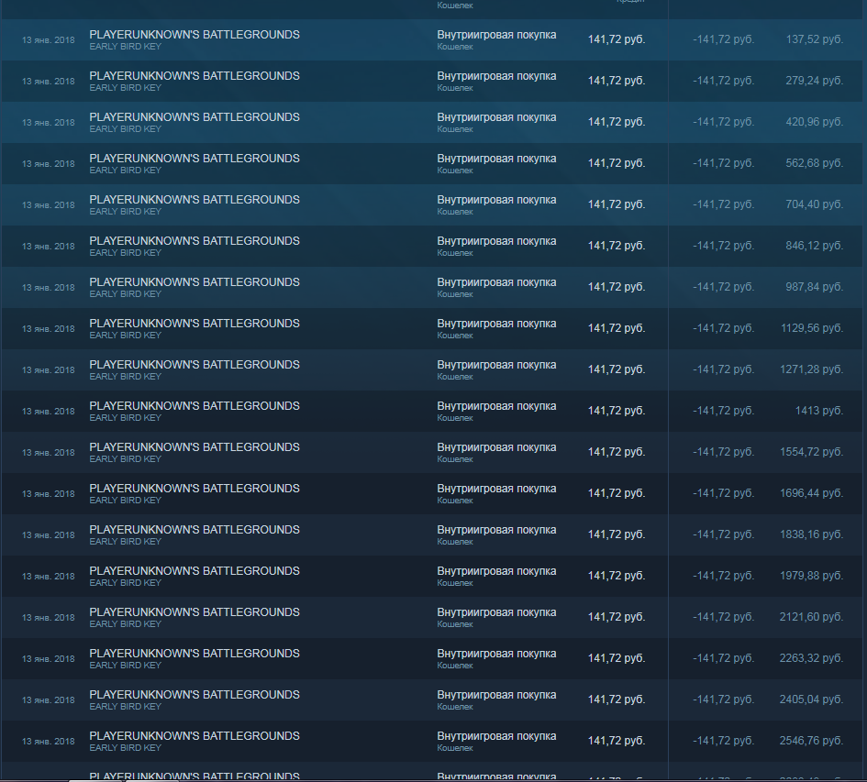Click the wallet balance 1413 руб.
Image resolution: width=867 pixels, height=782 pixels.
819,411
